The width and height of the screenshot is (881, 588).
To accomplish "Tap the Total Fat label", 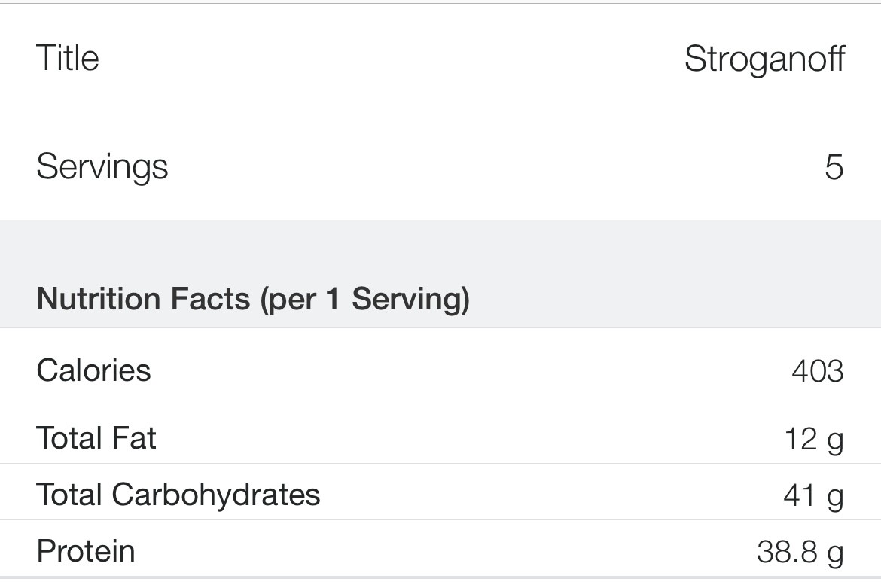I will (x=96, y=437).
